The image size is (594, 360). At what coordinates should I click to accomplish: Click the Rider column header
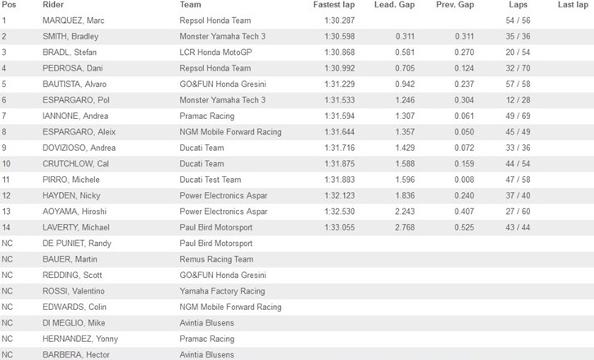[x=53, y=5]
